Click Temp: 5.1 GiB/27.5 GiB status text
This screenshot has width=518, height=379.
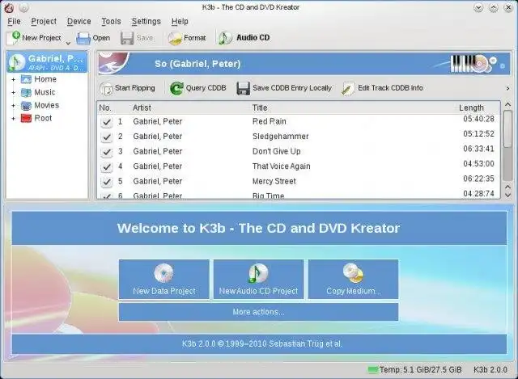point(420,370)
